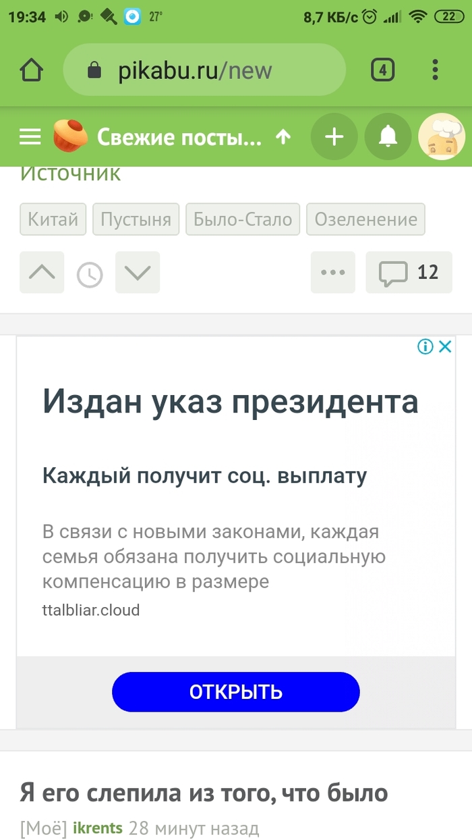The image size is (472, 840).
Task: Open the browser three-dot overflow menu
Action: coord(435,70)
